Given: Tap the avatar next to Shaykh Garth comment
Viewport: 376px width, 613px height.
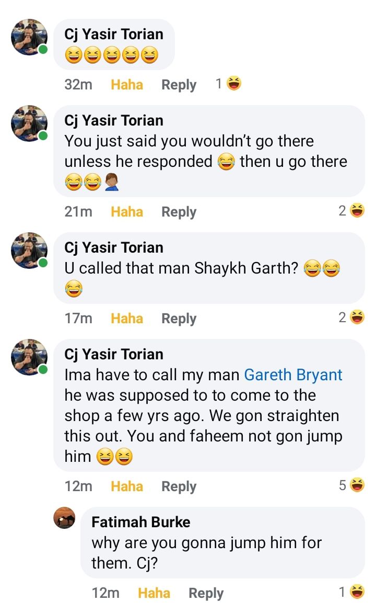Looking at the screenshot, I should [29, 251].
